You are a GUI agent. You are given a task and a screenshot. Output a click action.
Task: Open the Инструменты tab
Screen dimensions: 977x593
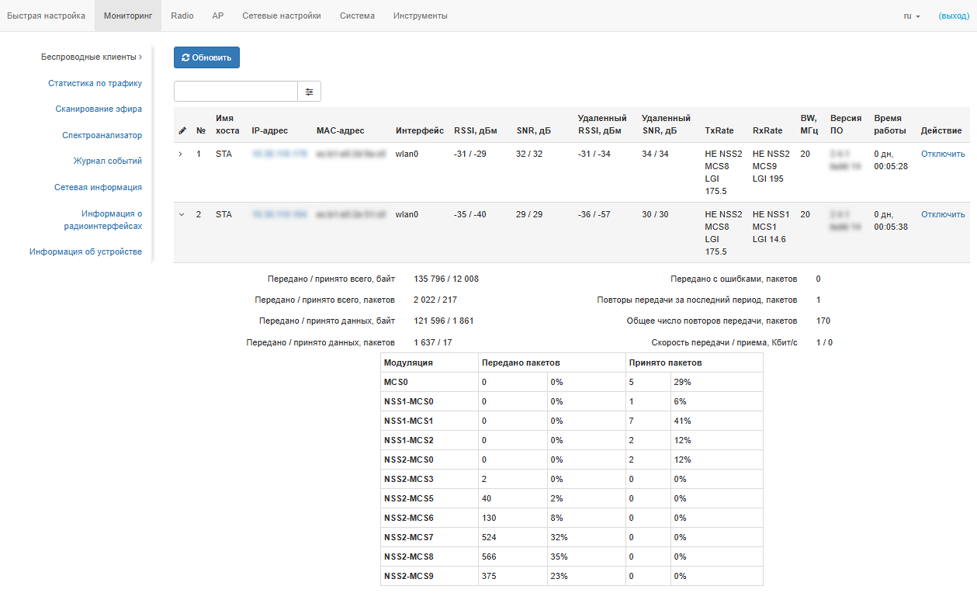pos(420,16)
